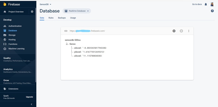Open project settings gear icon

[x=32, y=12]
